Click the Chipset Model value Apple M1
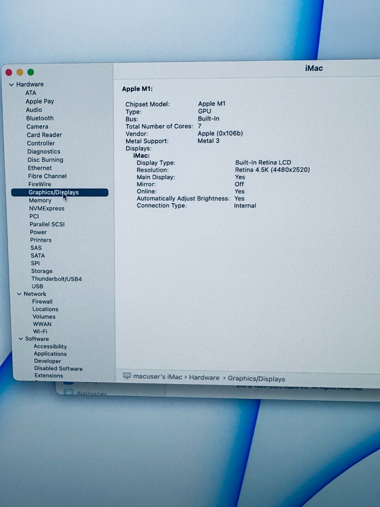Screen dimensions: 380x507 212,104
